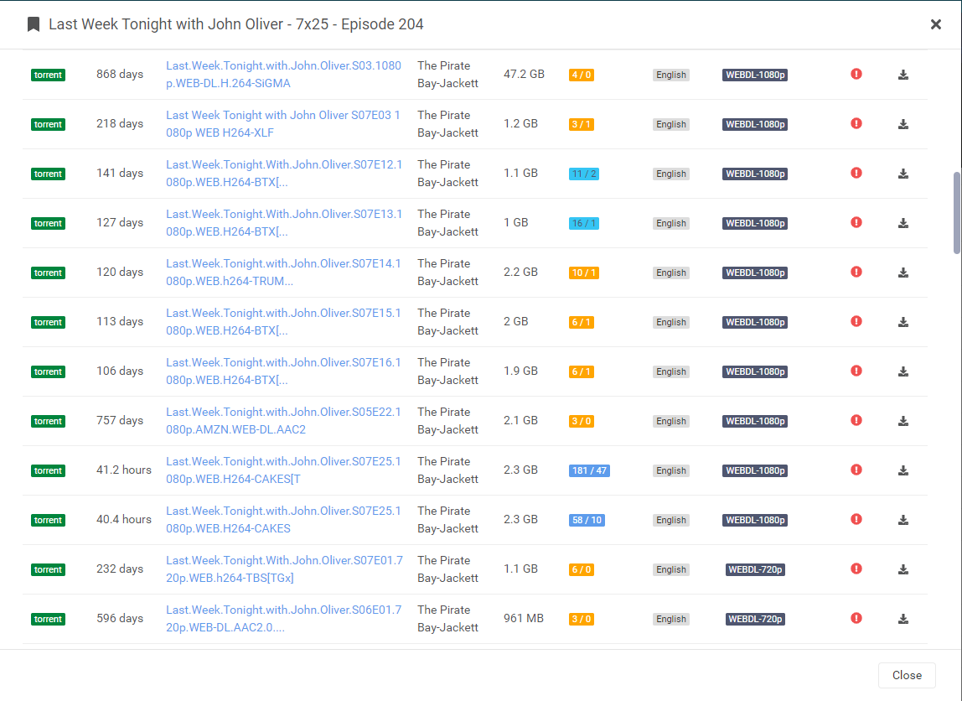Select the WEBDL-1080p quality badge on the S07E12 release
This screenshot has height=701, width=962.
(754, 174)
